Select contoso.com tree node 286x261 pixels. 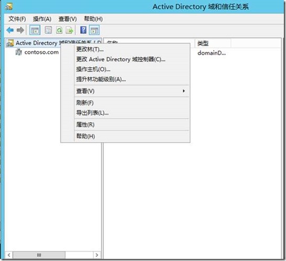point(41,52)
